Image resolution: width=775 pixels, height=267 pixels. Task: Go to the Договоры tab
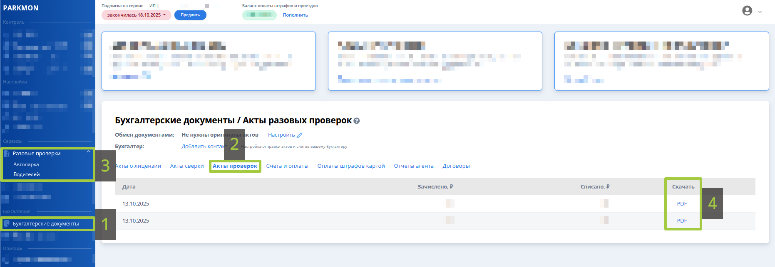pyautogui.click(x=456, y=166)
